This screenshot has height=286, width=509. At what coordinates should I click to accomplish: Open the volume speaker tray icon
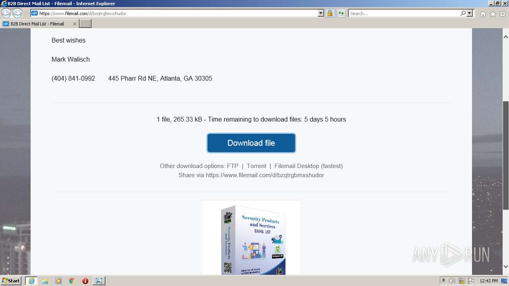[x=452, y=281]
